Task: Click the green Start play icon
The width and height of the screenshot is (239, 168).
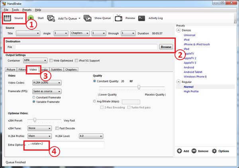Action: click(31, 18)
